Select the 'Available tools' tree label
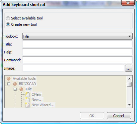Image resolution: width=137 pixels, height=124 pixels. tap(24, 78)
